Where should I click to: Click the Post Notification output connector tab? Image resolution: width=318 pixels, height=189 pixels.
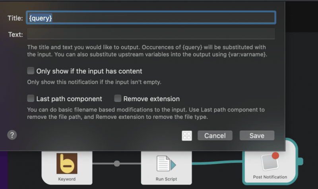click(x=300, y=161)
